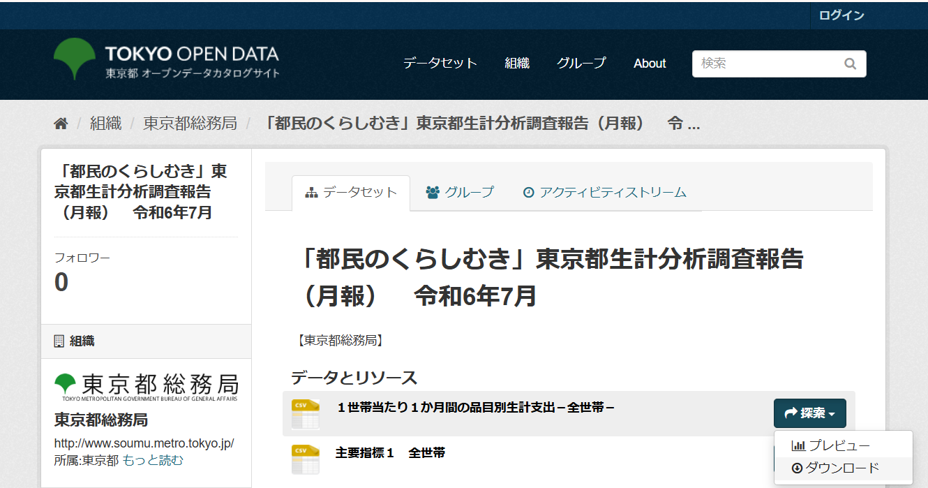The height and width of the screenshot is (488, 928).
Task: Open the アクティビティストリーム tab
Action: pyautogui.click(x=604, y=192)
